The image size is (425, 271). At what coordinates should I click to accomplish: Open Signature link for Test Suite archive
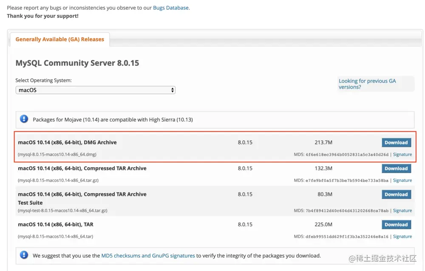(x=402, y=211)
